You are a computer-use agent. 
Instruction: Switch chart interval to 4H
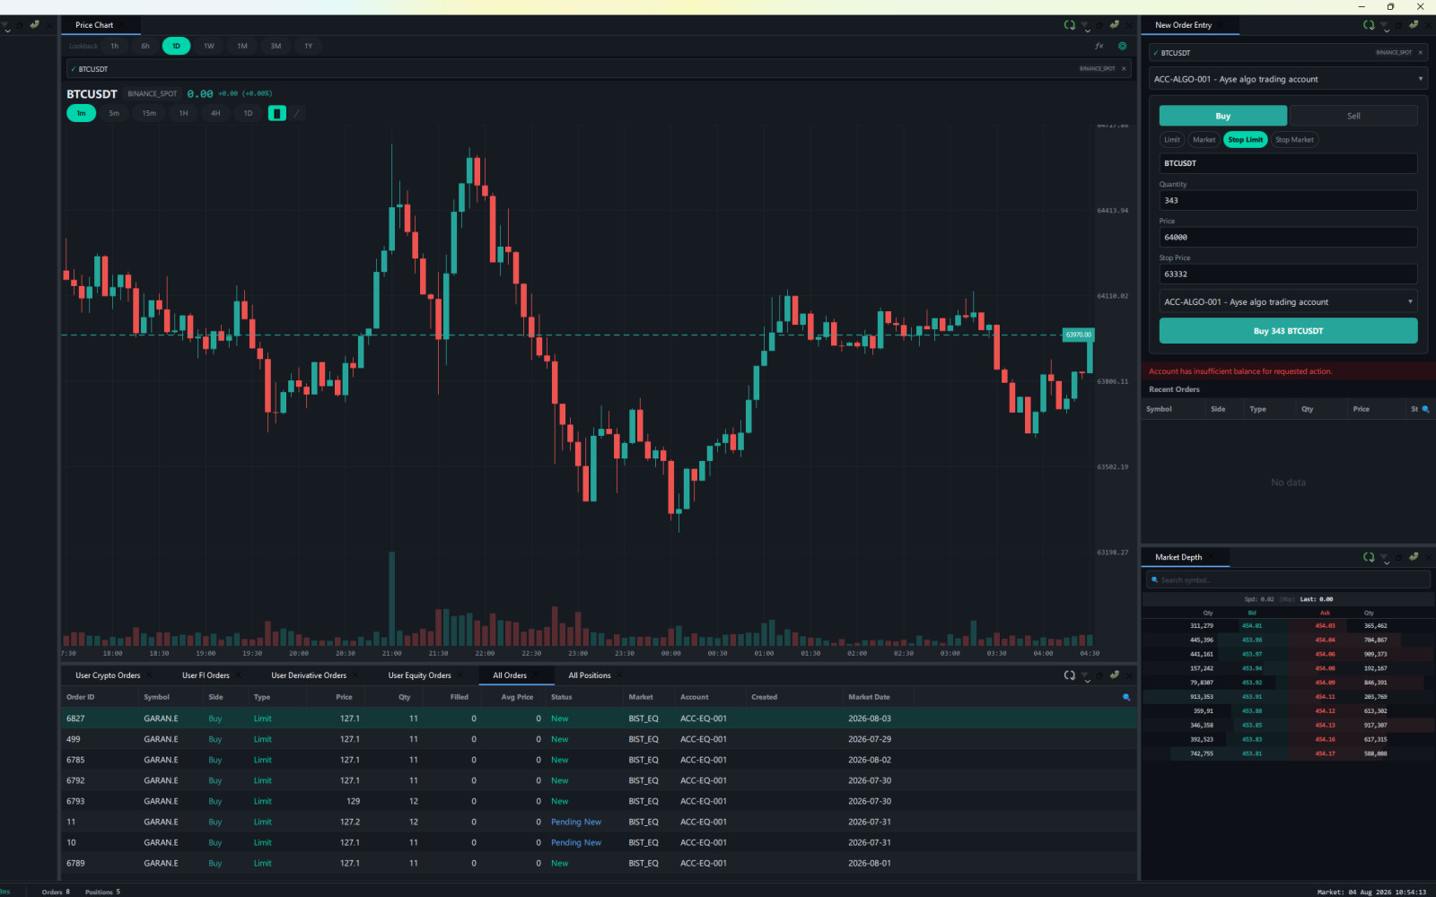(x=215, y=113)
